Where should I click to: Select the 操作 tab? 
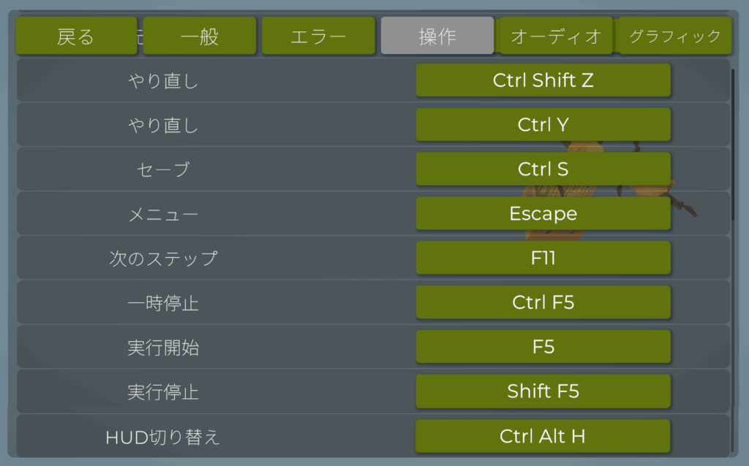(437, 36)
